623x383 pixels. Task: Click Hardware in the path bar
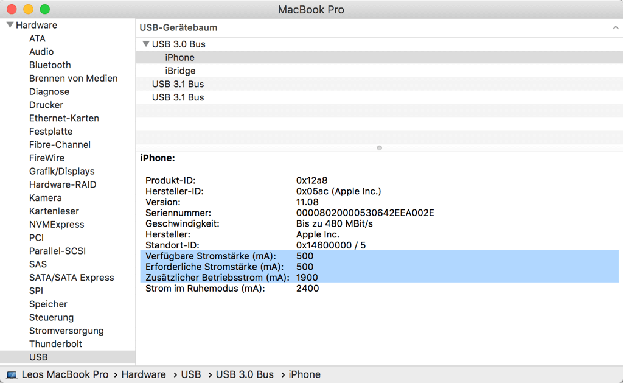[x=144, y=374]
